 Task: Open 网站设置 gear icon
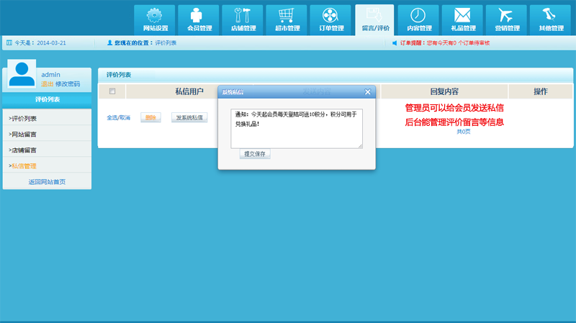point(154,15)
